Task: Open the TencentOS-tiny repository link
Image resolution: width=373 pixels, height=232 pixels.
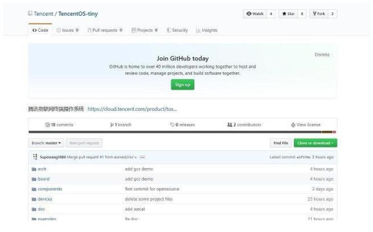Action: click(78, 14)
